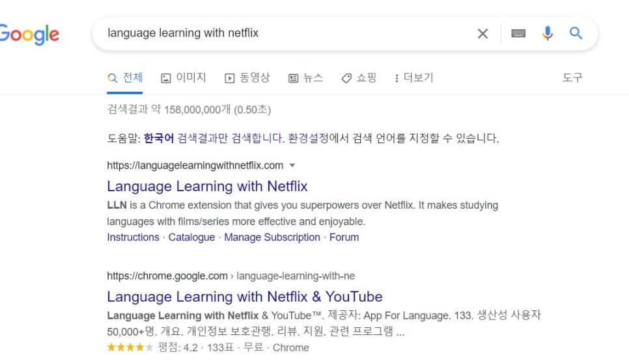Open the Manage Subscription sitelink

(272, 237)
